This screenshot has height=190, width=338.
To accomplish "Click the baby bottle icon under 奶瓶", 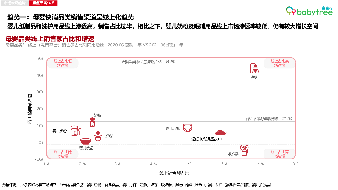I will click(92, 122).
